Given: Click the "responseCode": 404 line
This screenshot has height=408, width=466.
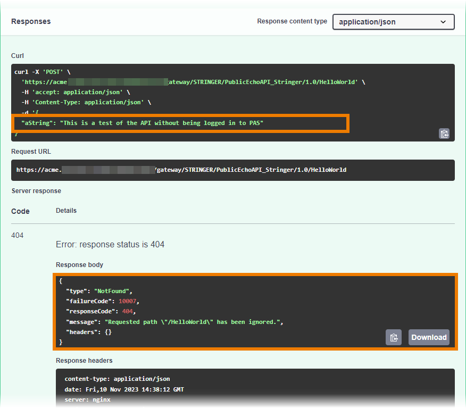Looking at the screenshot, I should tap(101, 311).
